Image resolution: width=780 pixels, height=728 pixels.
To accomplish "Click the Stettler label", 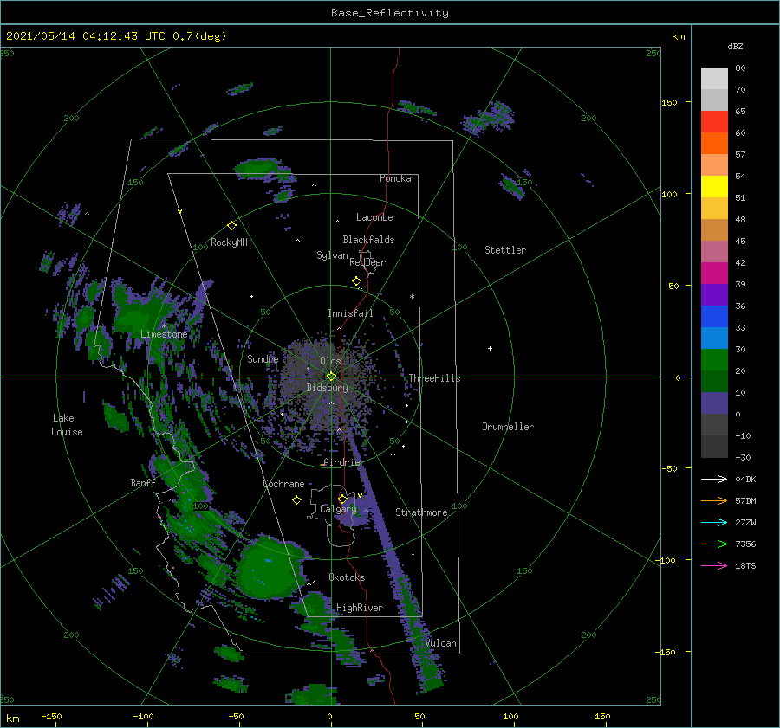I will coord(505,250).
